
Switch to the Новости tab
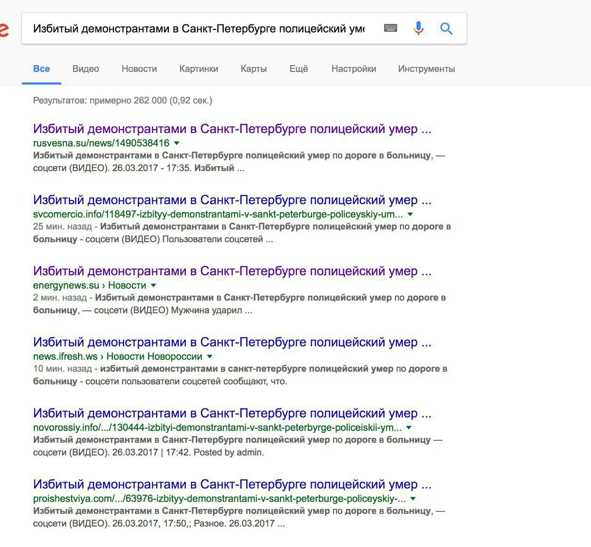139,69
